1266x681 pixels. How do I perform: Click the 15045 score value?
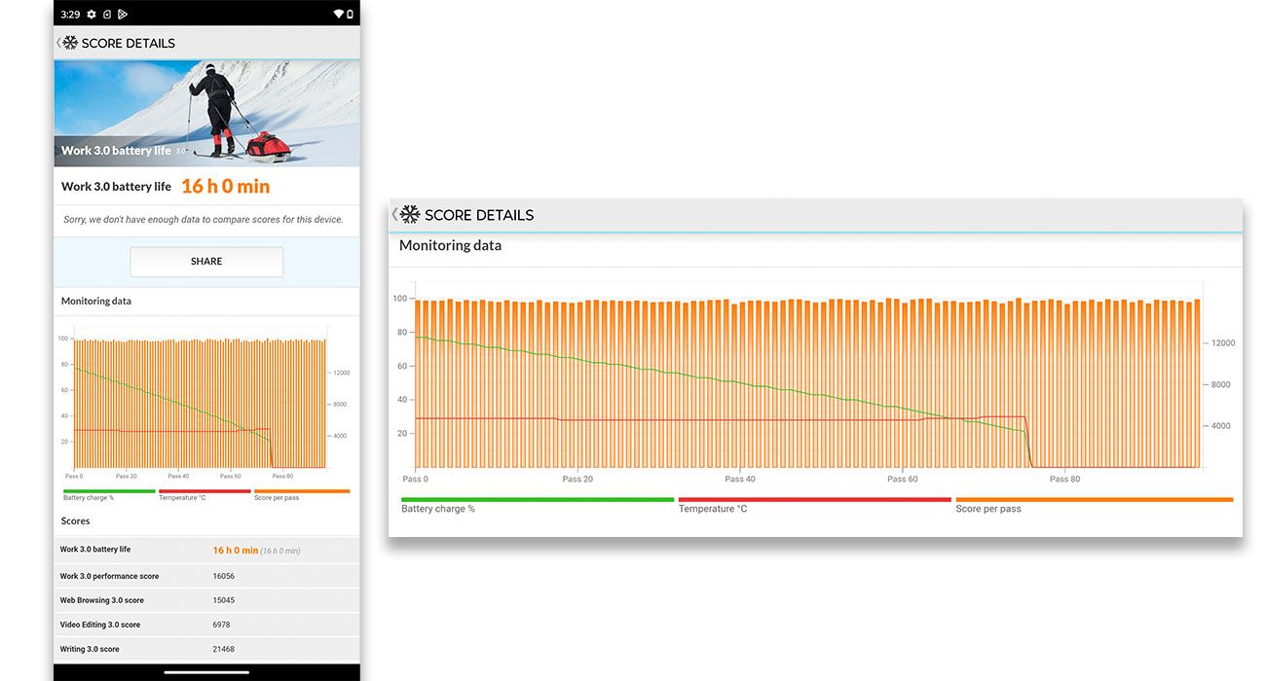[224, 600]
